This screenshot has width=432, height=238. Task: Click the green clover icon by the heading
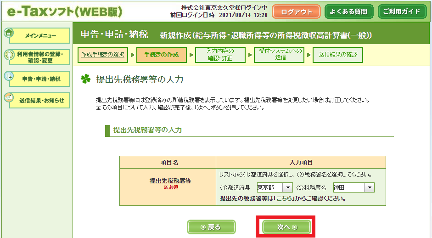[86, 79]
